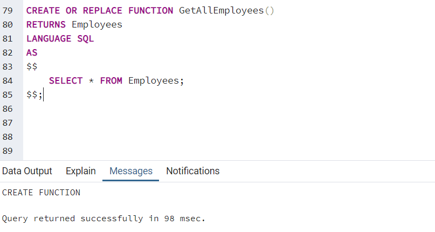Click line number 84 in the gutter
Screen dimensions: 435x232
click(8, 81)
